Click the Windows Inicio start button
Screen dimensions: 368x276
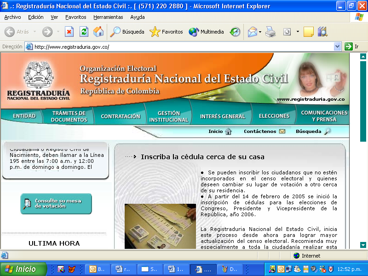click(23, 269)
